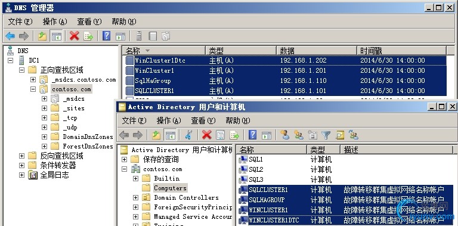Screen dimensions: 458x226
Task: Sort DNS records by 时间戳 column header
Action: point(401,51)
